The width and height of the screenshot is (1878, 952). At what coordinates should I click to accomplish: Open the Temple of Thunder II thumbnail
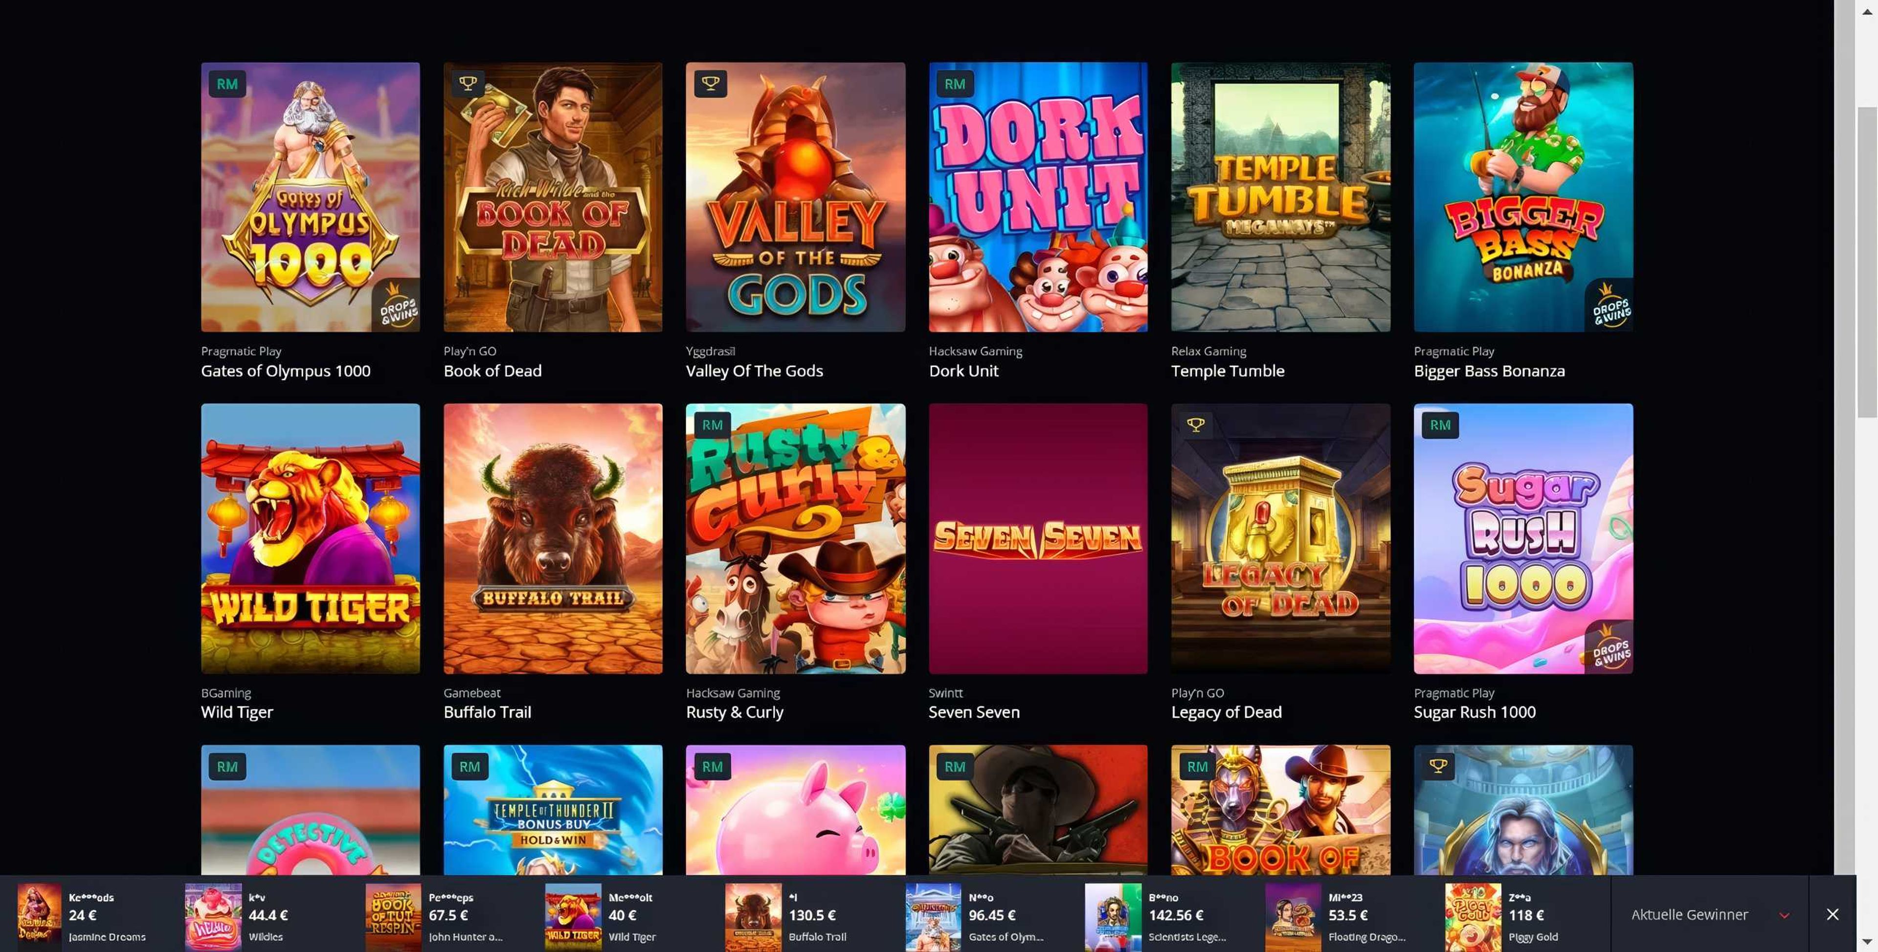553,810
